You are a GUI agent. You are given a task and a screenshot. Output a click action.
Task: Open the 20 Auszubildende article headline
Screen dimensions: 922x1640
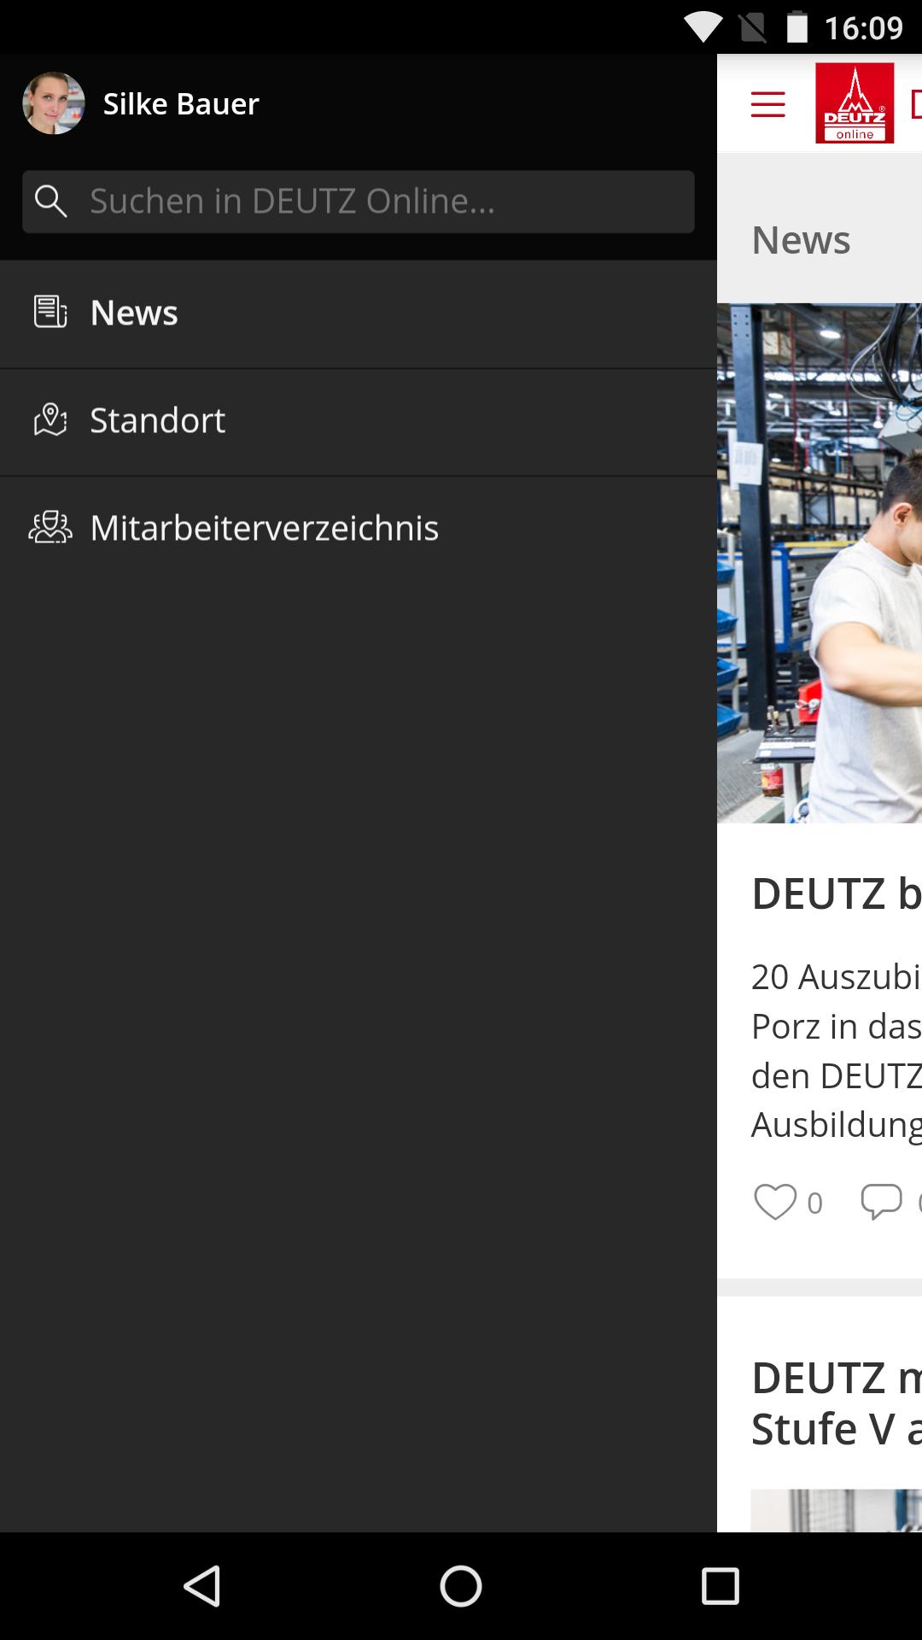click(x=837, y=893)
